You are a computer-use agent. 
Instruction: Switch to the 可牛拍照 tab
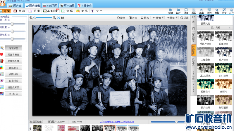tap(67, 6)
